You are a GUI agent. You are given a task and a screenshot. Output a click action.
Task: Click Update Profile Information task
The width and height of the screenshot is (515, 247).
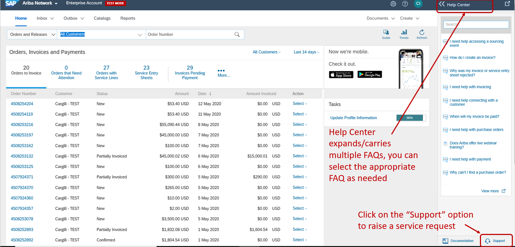[353, 118]
